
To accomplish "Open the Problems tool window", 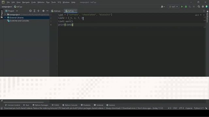I will 86,105.
